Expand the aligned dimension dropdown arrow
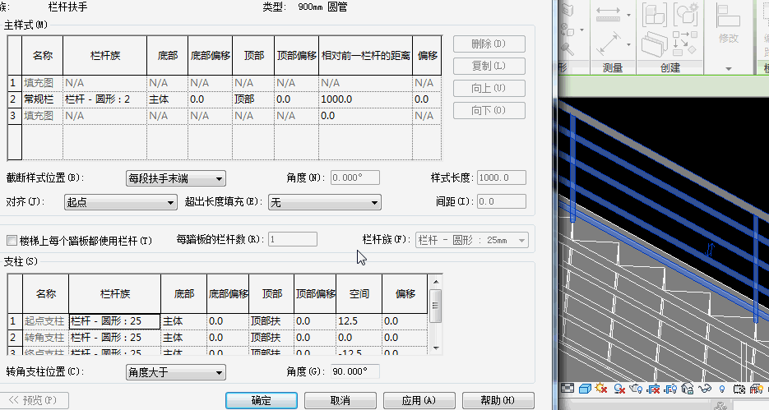The image size is (769, 410). pos(628,15)
